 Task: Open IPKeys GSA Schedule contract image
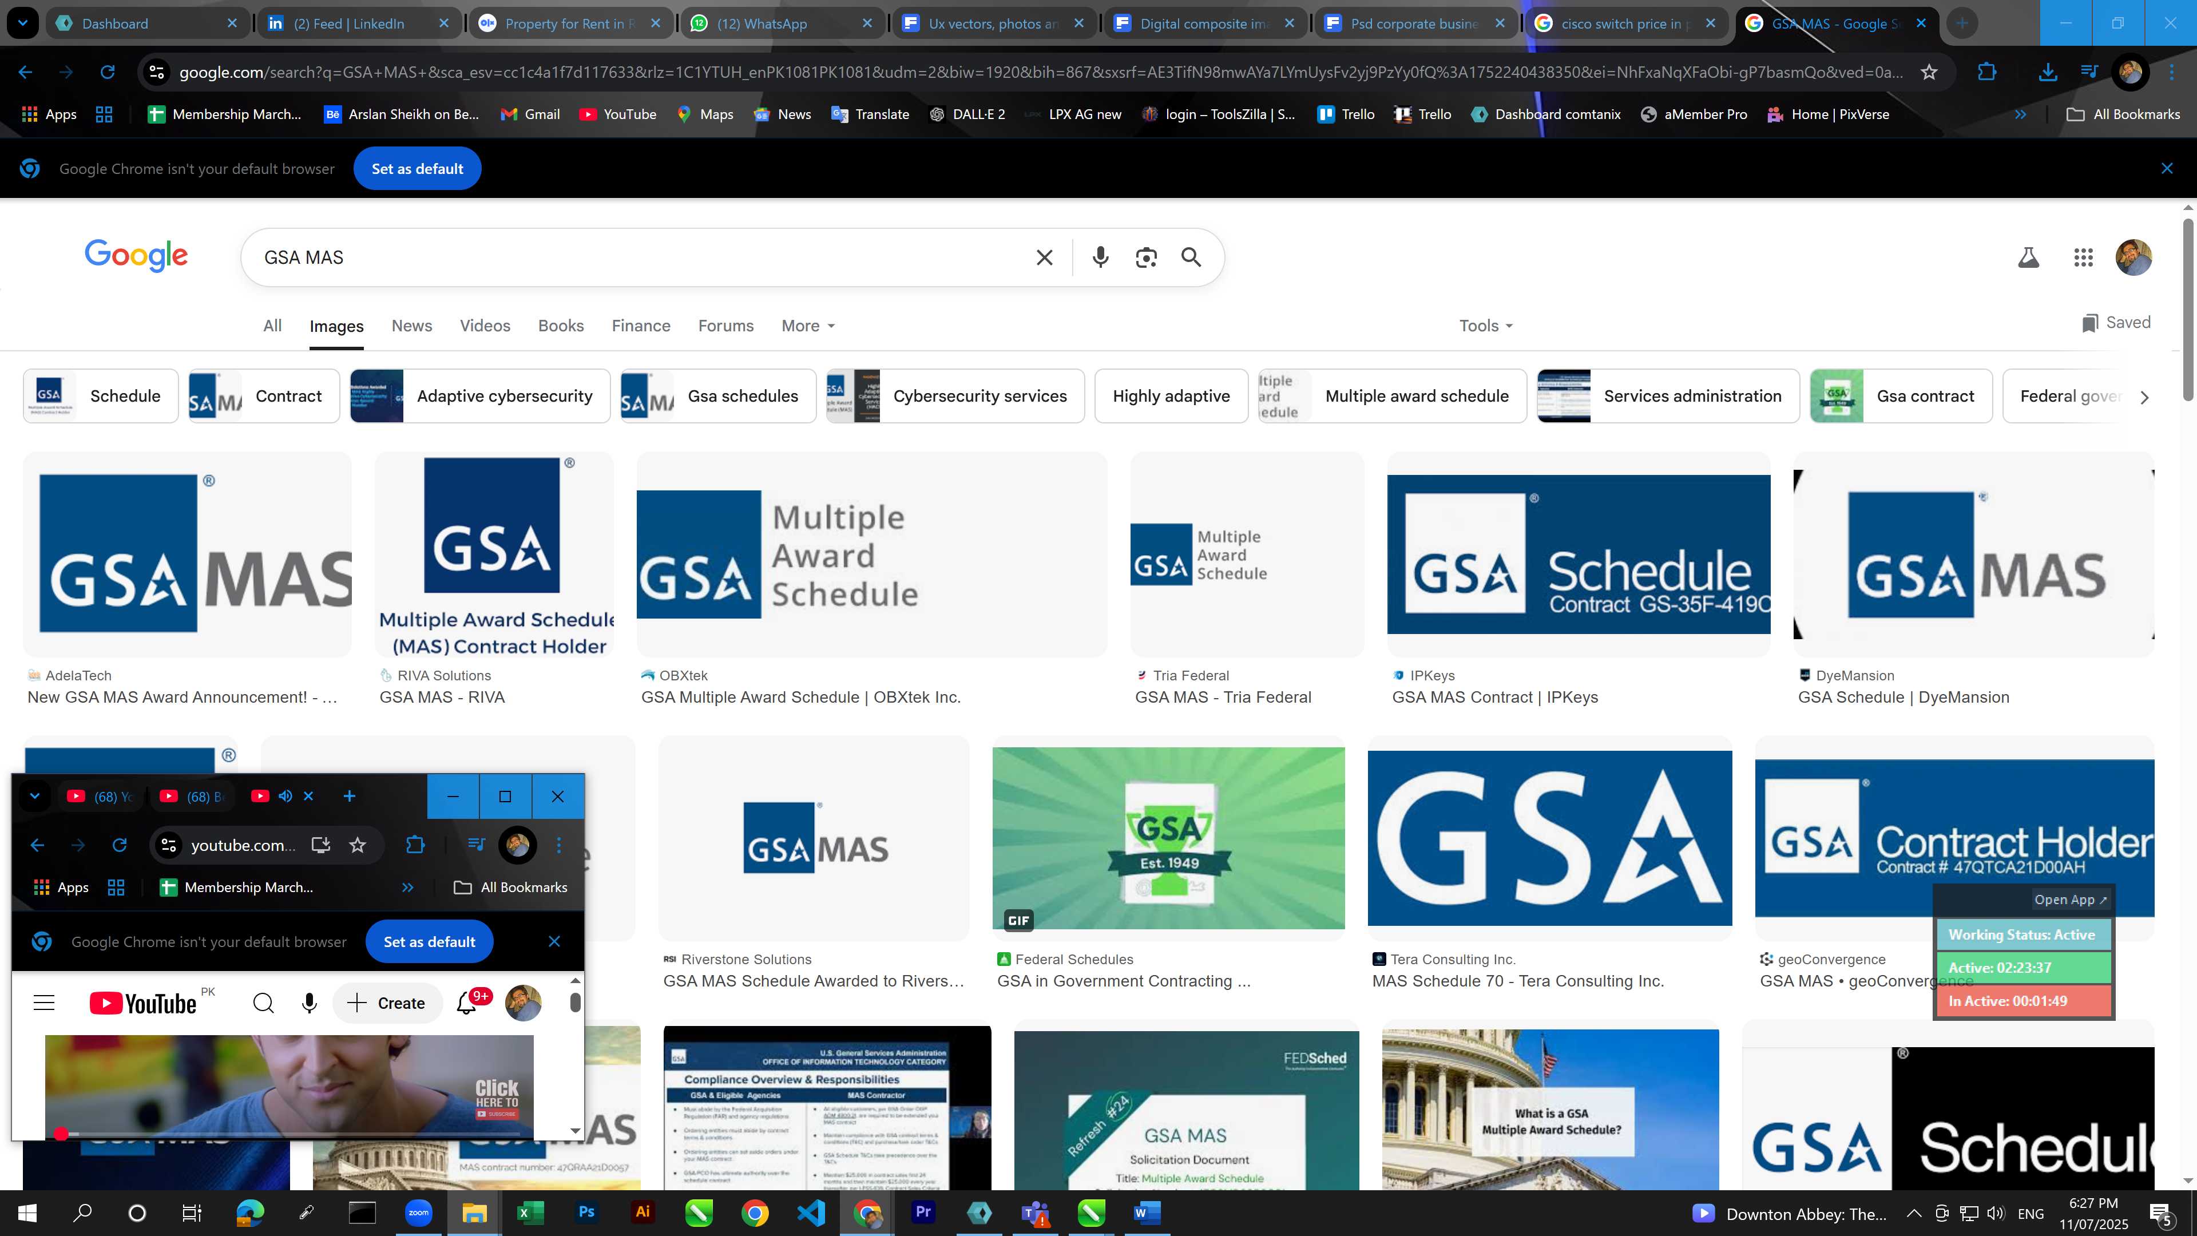point(1579,554)
